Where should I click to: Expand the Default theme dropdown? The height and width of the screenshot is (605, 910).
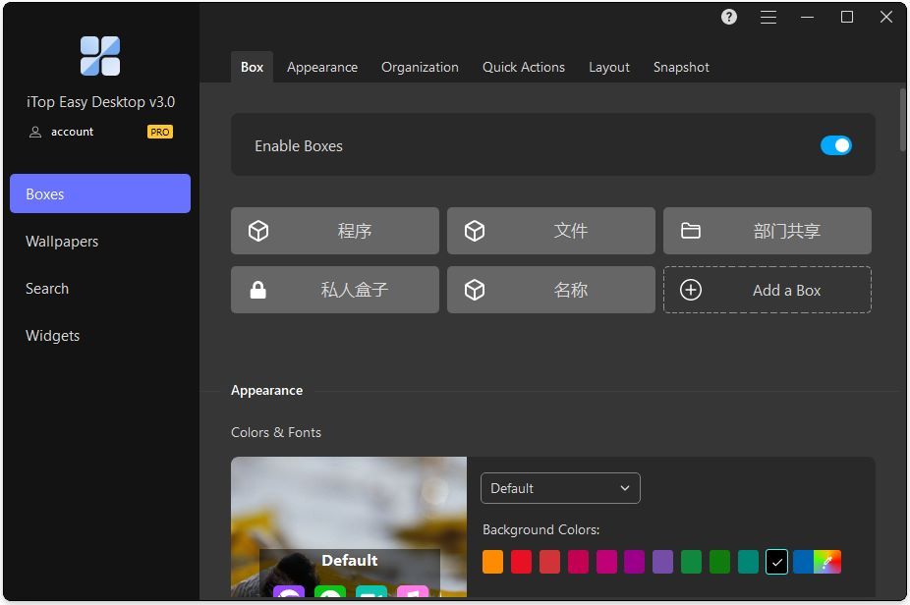pyautogui.click(x=560, y=488)
